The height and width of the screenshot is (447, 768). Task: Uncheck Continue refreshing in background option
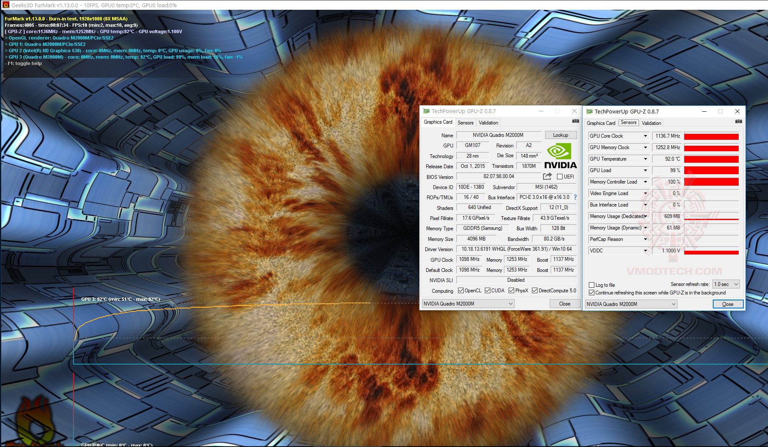(591, 293)
